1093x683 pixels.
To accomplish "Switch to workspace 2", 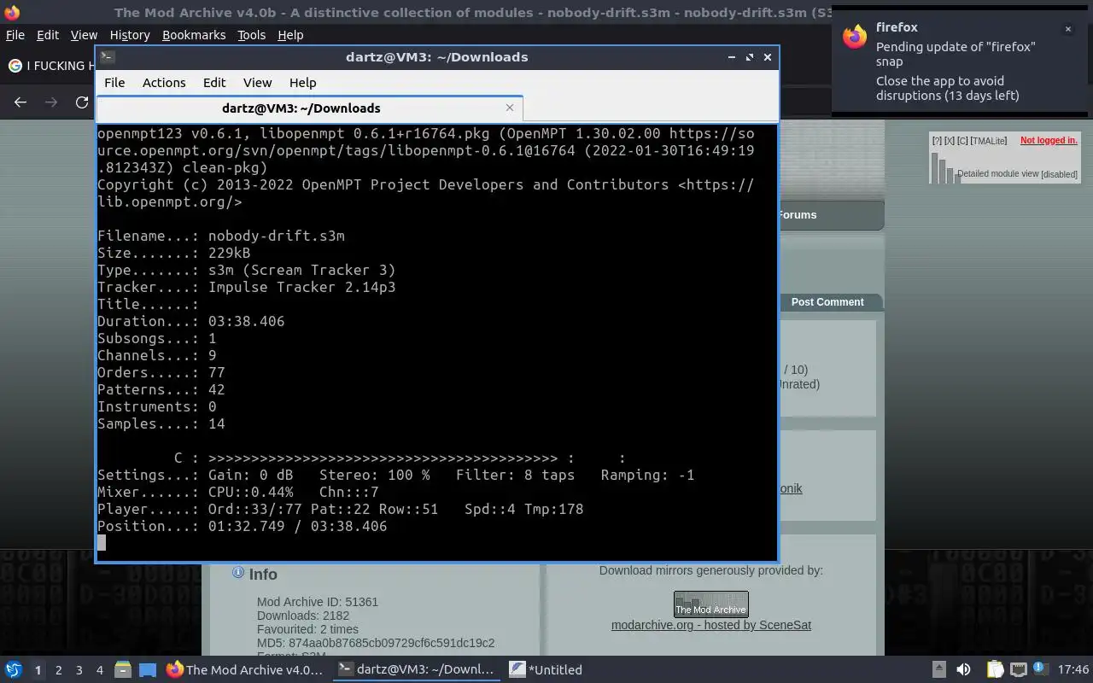I will (x=58, y=670).
